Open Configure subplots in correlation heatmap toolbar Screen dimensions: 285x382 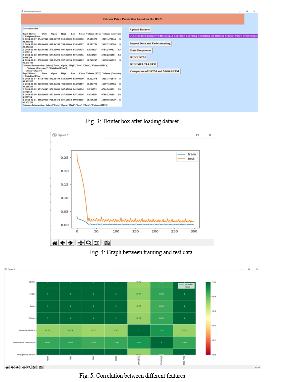tap(34, 367)
